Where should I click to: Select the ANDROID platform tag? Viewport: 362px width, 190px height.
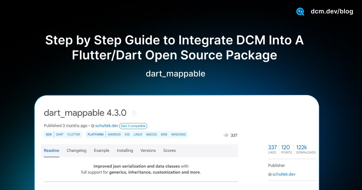coord(114,135)
